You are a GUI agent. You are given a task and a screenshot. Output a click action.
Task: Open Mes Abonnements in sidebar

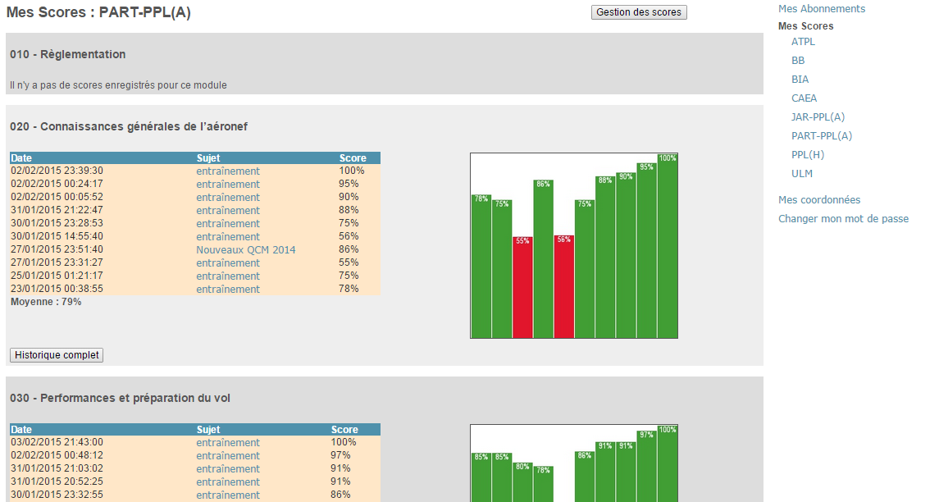[821, 9]
